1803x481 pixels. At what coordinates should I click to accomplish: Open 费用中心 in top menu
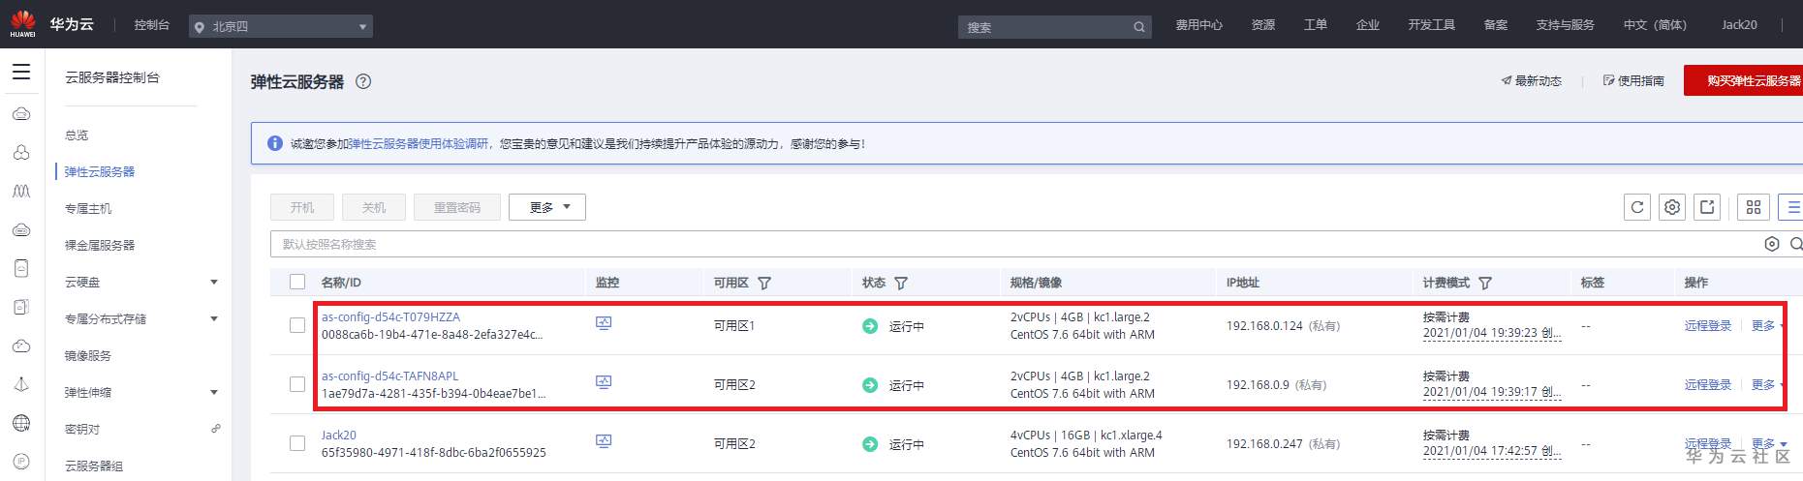click(x=1199, y=25)
